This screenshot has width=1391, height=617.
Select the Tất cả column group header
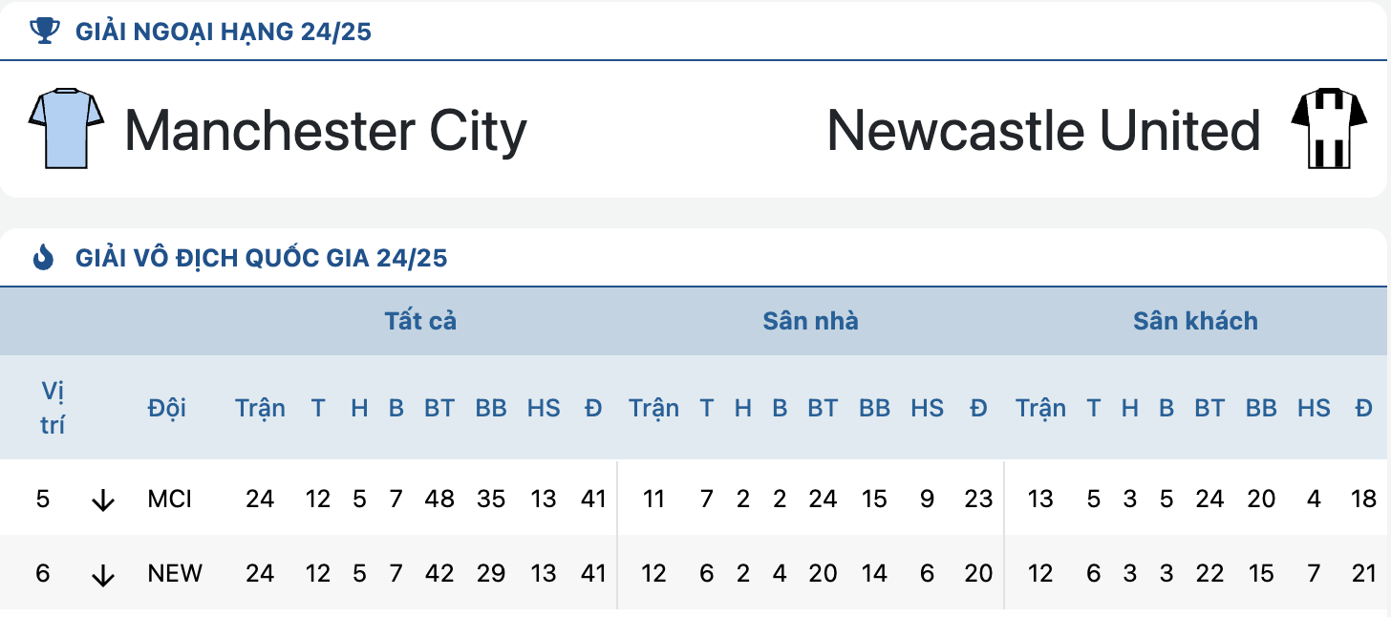pos(420,321)
